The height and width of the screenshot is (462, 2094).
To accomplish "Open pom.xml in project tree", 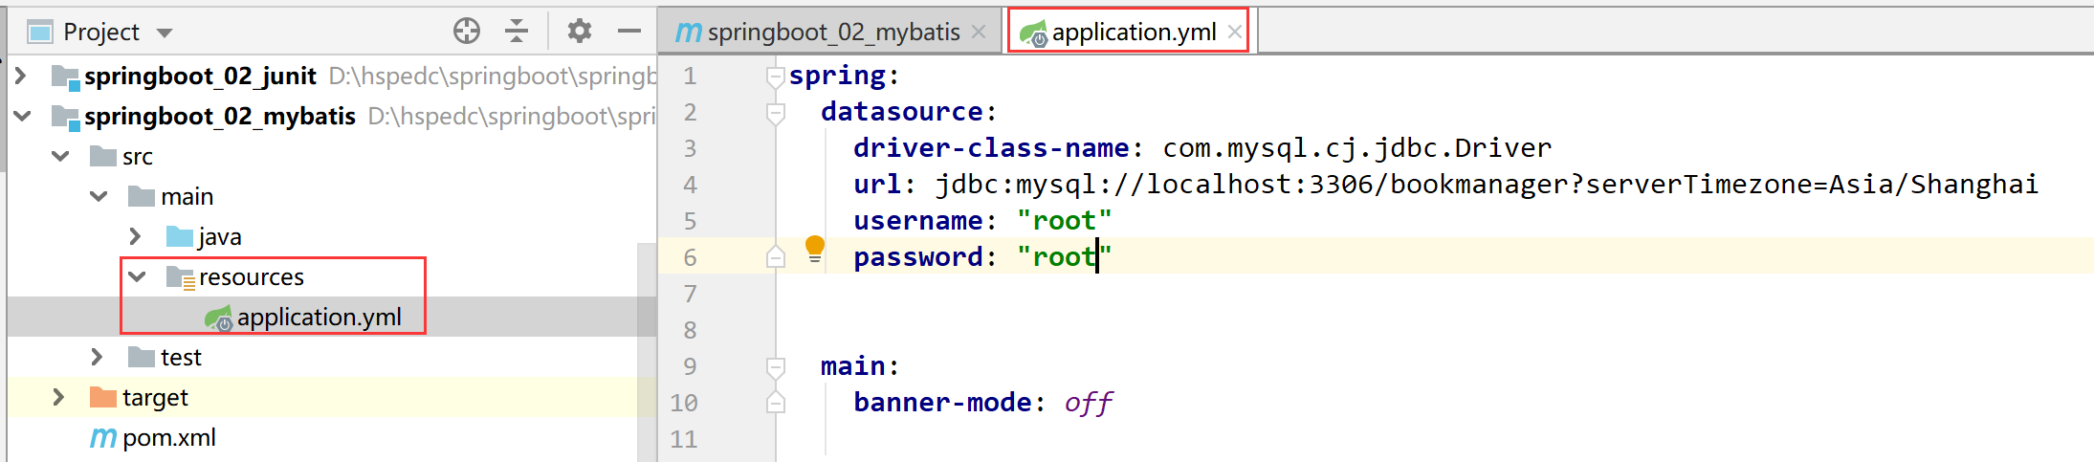I will click(x=168, y=437).
